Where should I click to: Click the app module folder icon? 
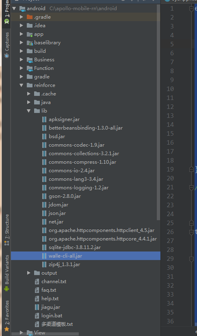point(30,34)
